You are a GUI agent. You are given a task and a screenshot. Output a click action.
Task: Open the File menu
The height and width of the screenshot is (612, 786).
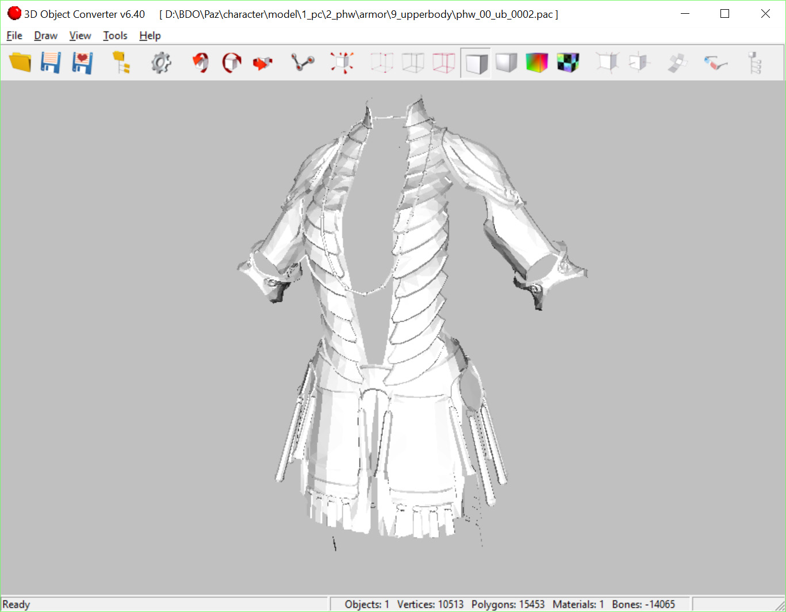point(14,36)
